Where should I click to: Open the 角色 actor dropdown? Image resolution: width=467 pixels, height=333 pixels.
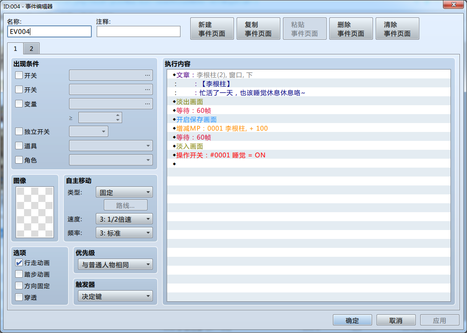[111, 160]
